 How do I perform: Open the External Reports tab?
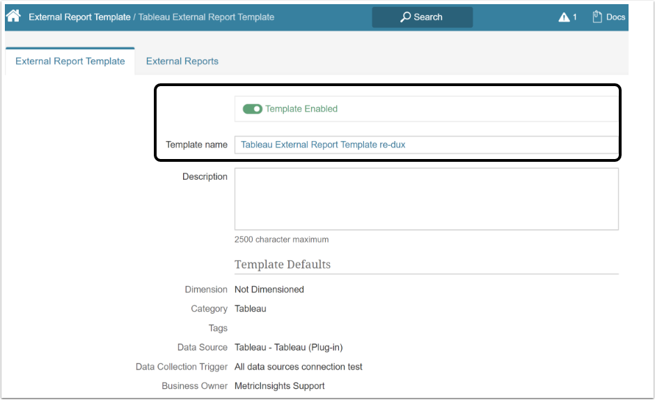coord(182,61)
